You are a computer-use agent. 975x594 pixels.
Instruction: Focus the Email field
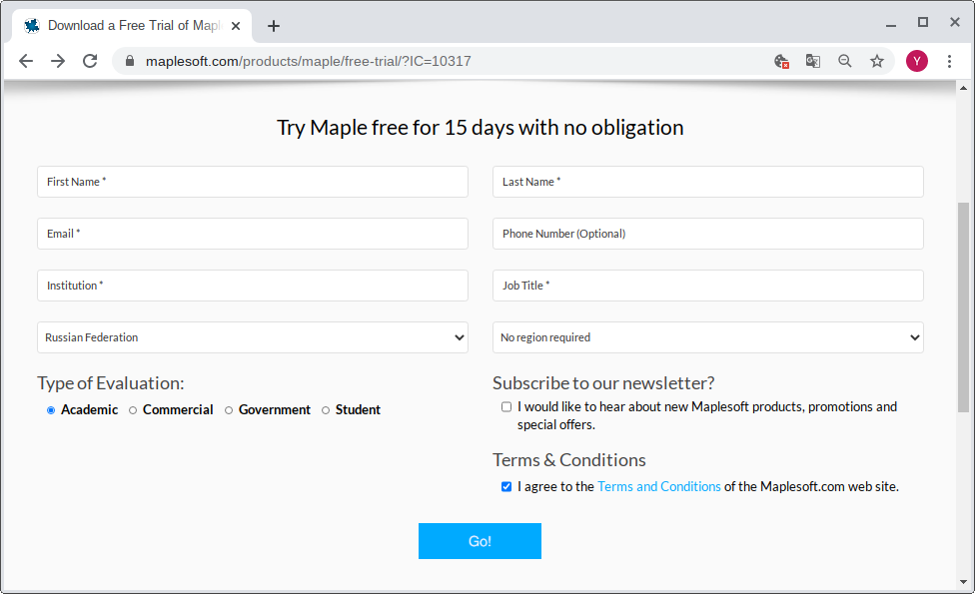[x=253, y=234]
